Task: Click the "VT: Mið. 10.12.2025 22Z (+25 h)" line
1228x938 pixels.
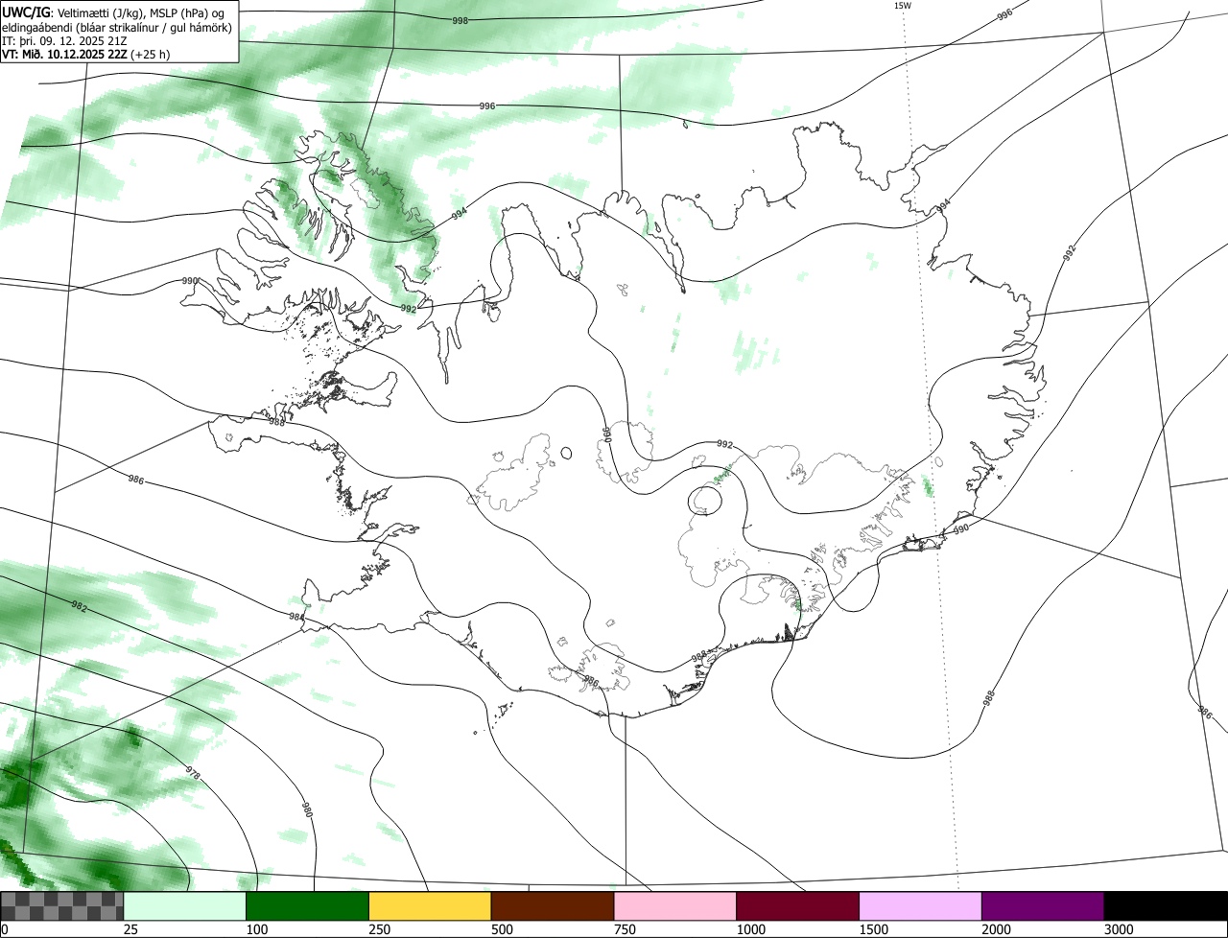Action: click(85, 54)
